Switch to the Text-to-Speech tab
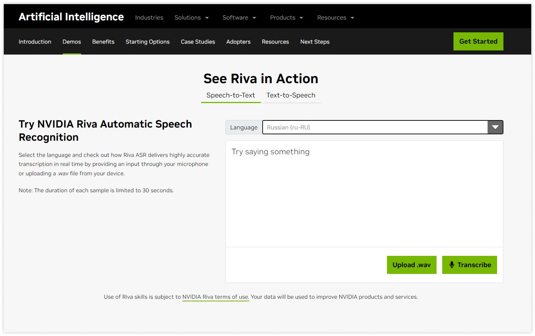The image size is (535, 336). [x=291, y=95]
